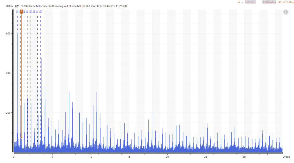Viewport: 294px width, 163px height.
Task: Click the orange arrow tip of cursor A
Action: pos(21,138)
